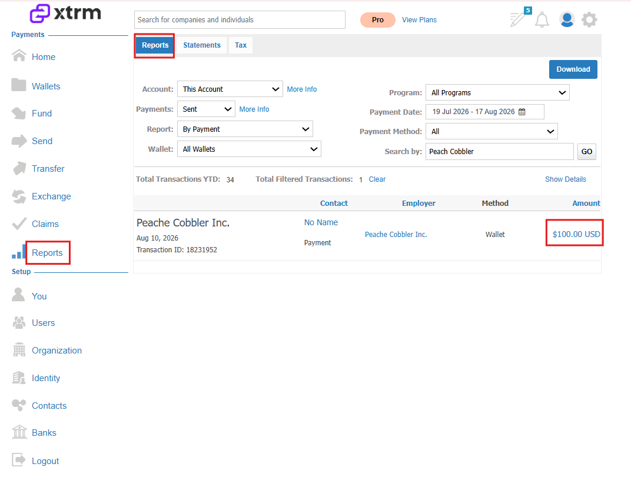Viewport: 631px width, 477px height.
Task: Click the Download button
Action: coord(573,69)
